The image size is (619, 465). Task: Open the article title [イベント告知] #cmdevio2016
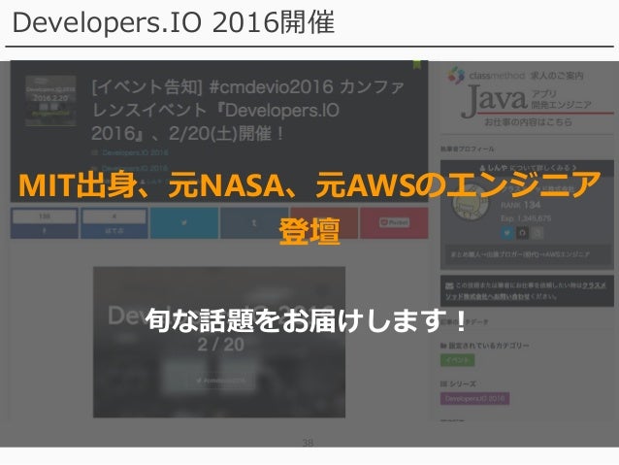pos(248,110)
